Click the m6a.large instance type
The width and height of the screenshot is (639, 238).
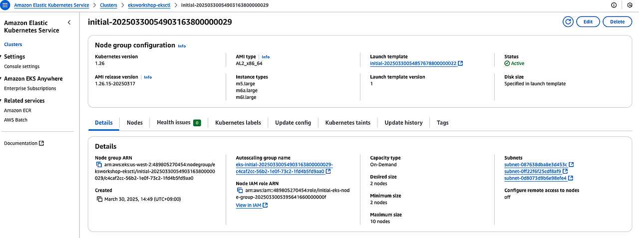pos(246,90)
